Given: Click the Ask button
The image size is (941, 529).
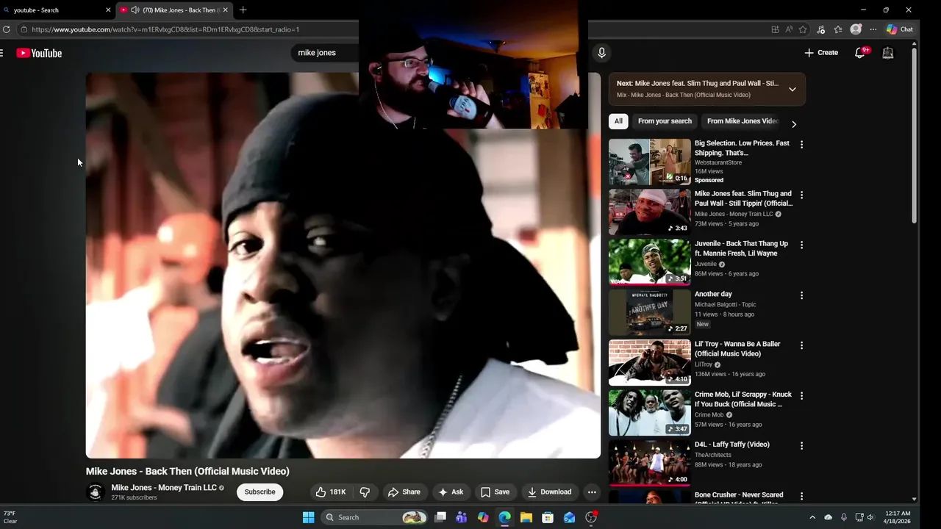Looking at the screenshot, I should pos(451,492).
